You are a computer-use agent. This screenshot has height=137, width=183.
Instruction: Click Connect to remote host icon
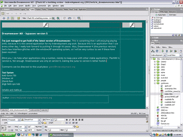(x=153, y=51)
